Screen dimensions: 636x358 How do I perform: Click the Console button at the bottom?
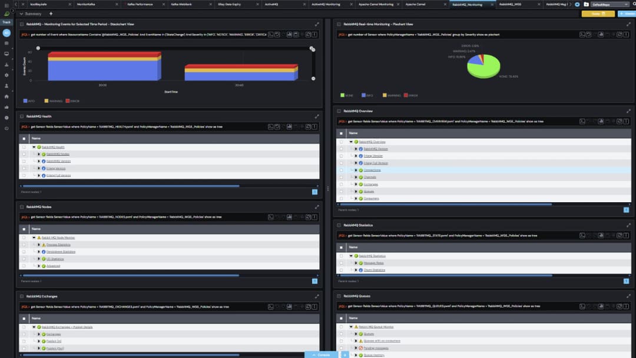[322, 354]
